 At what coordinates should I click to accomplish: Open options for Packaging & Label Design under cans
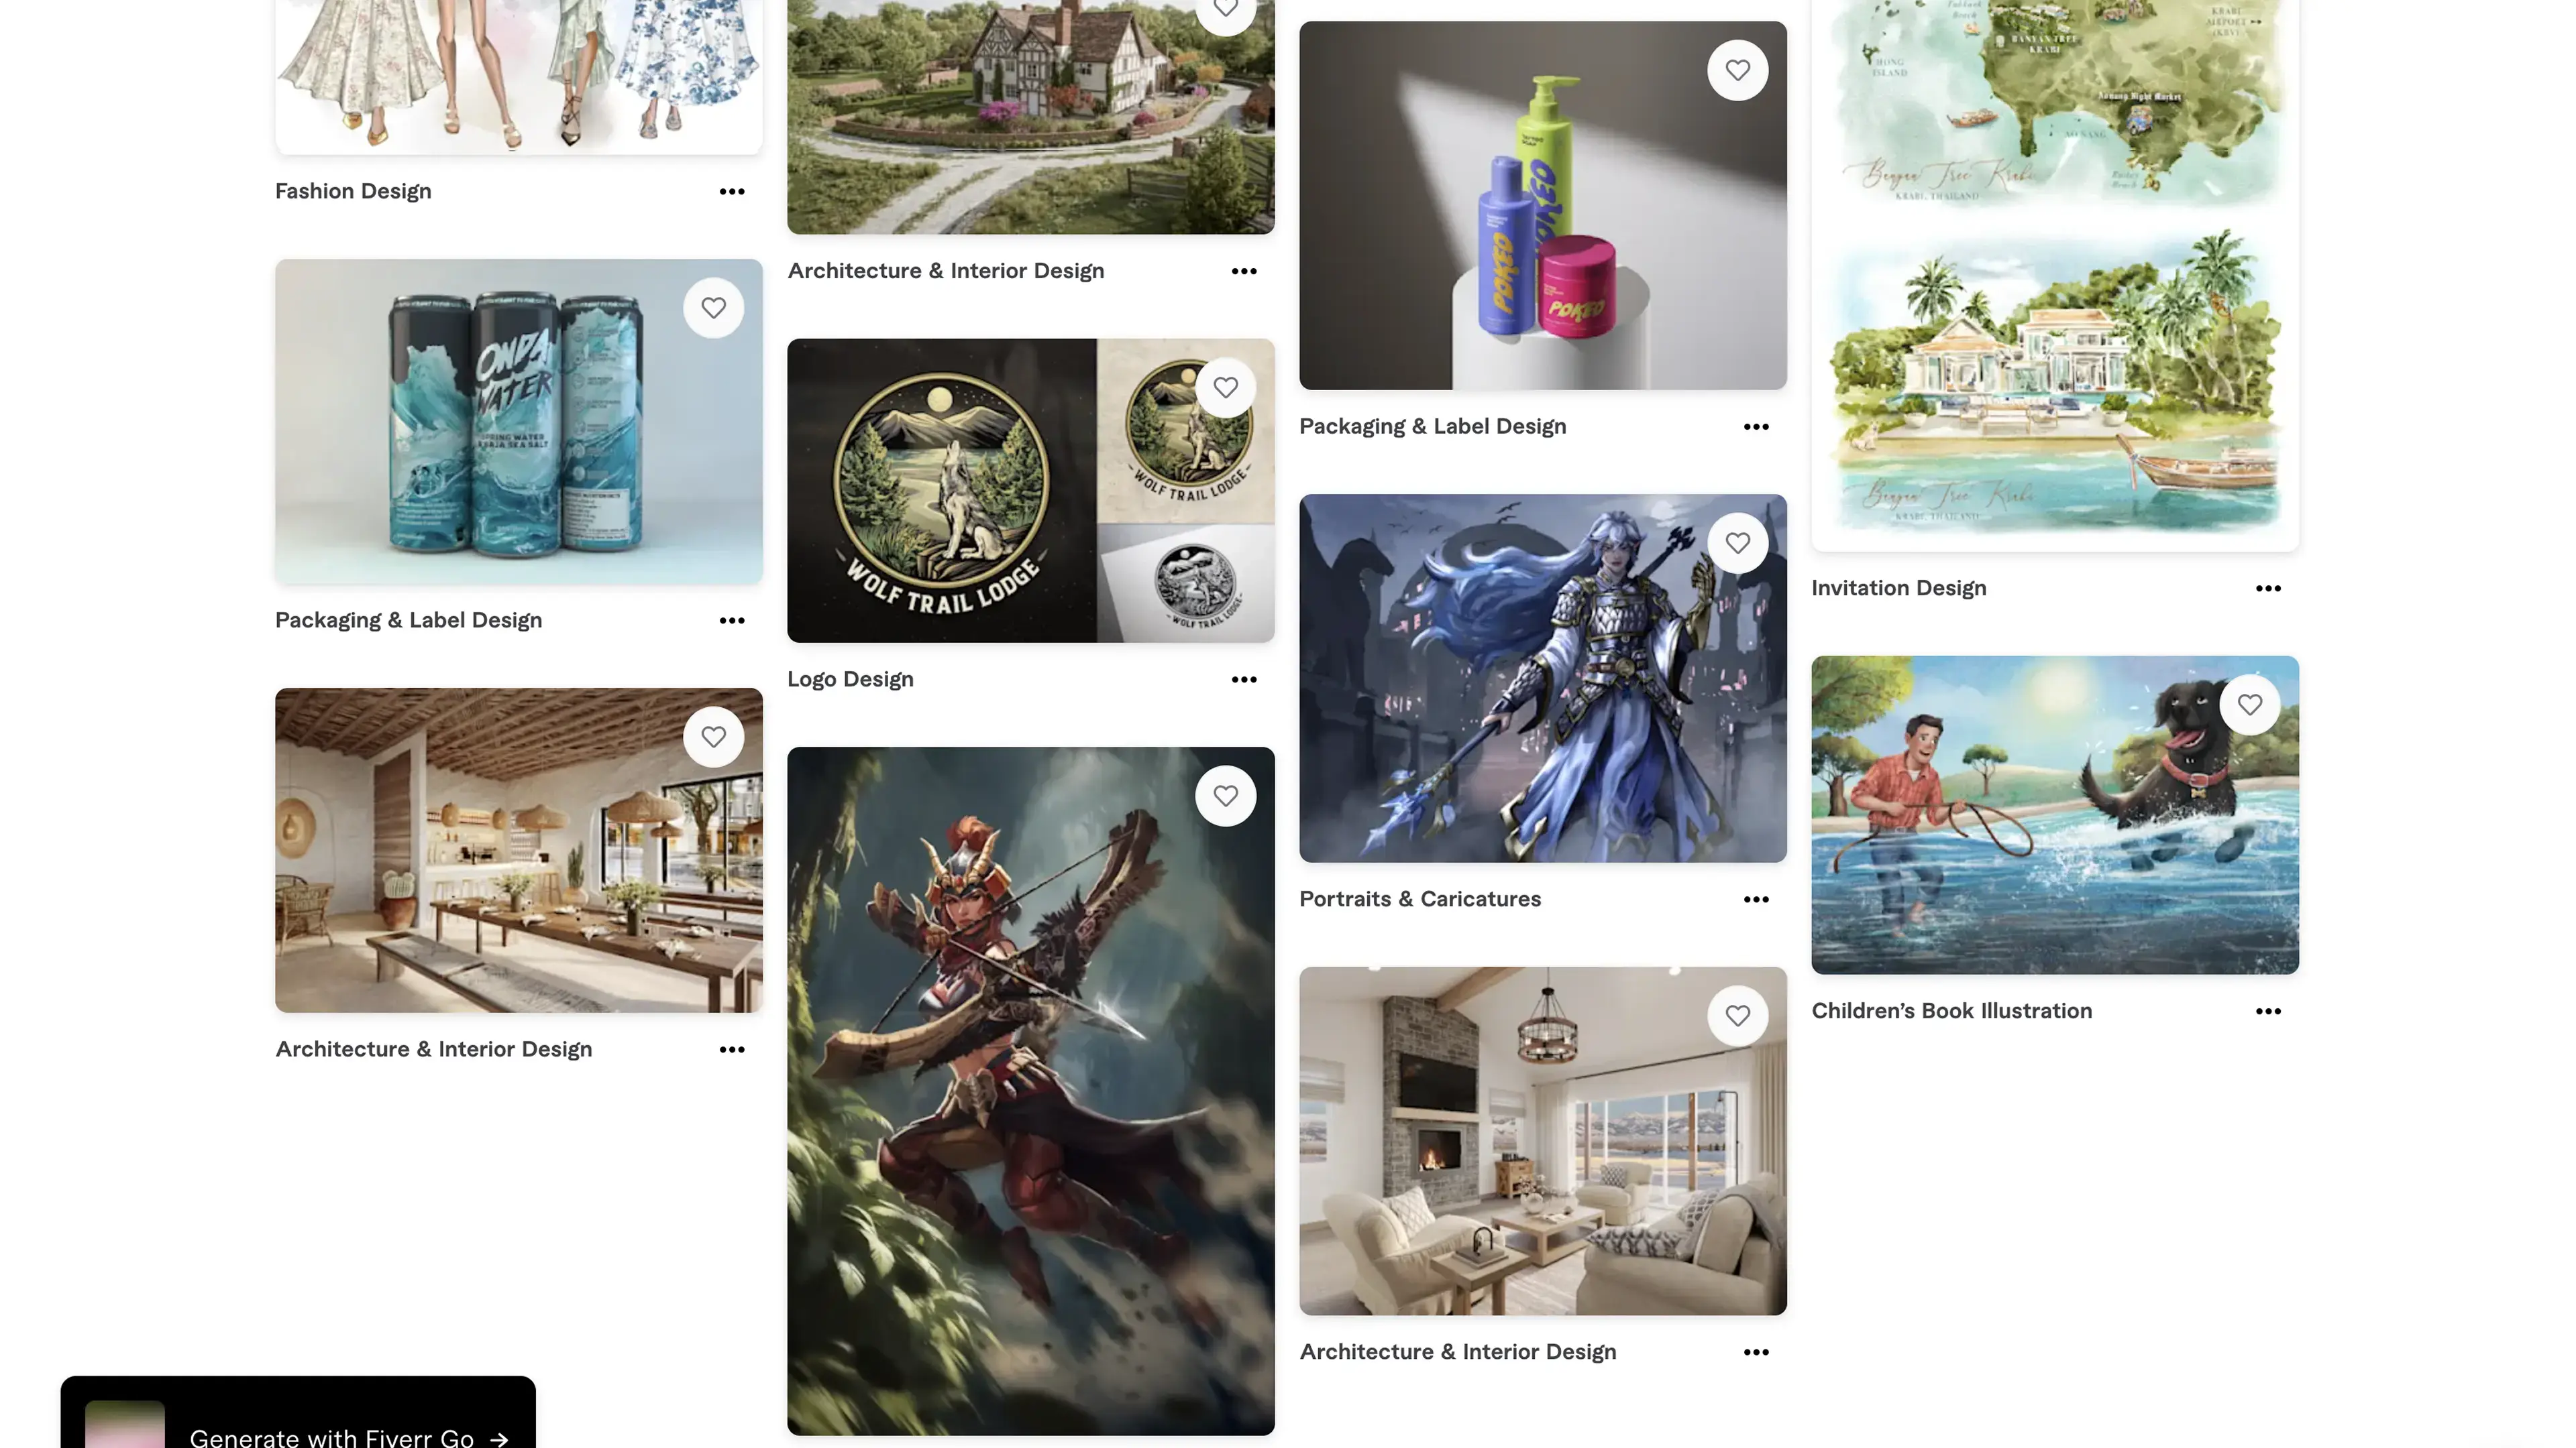tap(732, 621)
